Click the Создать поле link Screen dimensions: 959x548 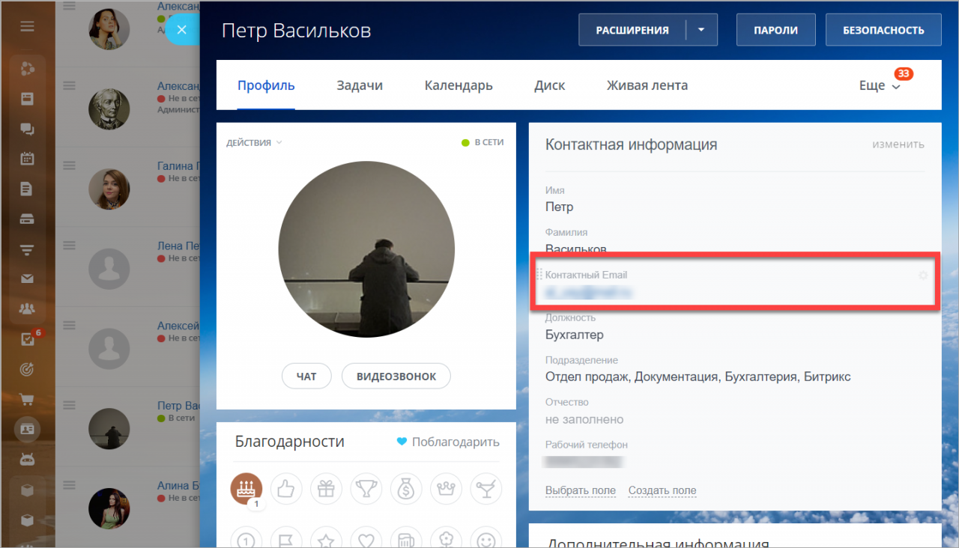[662, 490]
